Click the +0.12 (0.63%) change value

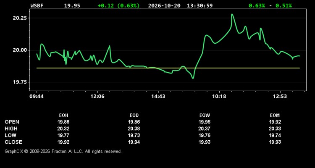coord(118,5)
